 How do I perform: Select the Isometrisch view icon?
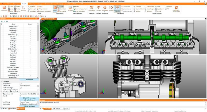tap(4, 9)
